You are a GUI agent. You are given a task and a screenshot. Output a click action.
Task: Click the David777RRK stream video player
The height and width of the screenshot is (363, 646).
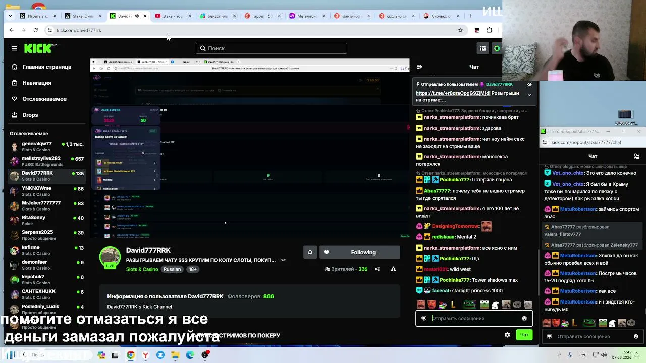[250, 149]
